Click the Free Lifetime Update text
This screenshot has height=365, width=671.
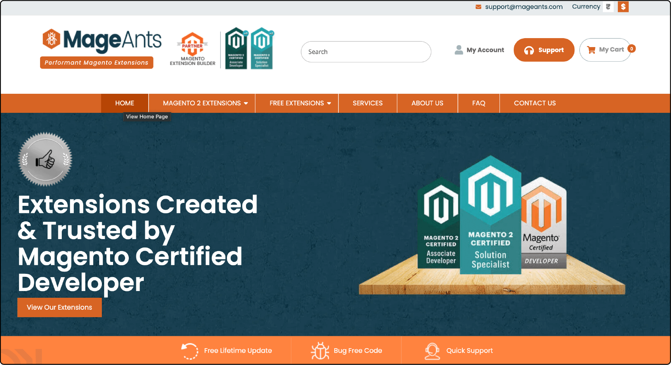238,351
